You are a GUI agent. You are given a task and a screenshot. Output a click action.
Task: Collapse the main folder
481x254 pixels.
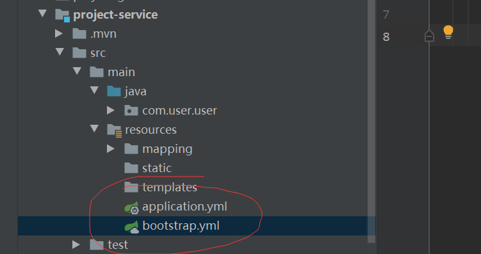pos(77,71)
